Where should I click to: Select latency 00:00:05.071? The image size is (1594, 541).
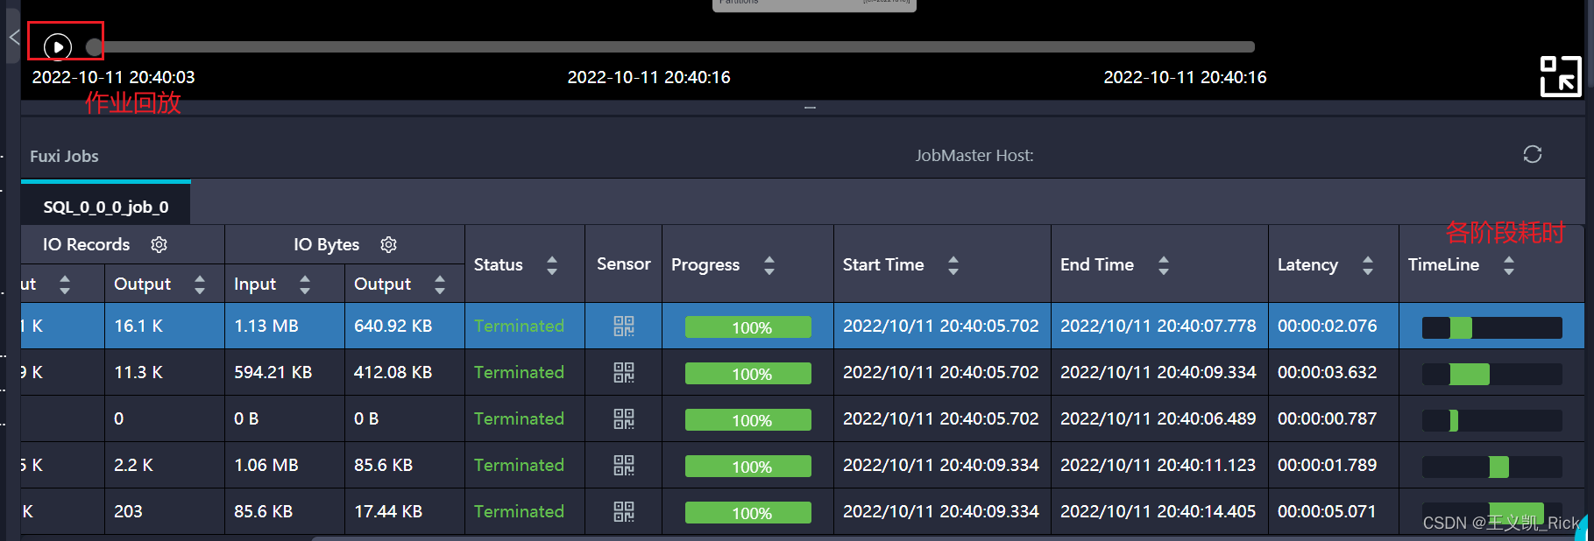coord(1328,512)
